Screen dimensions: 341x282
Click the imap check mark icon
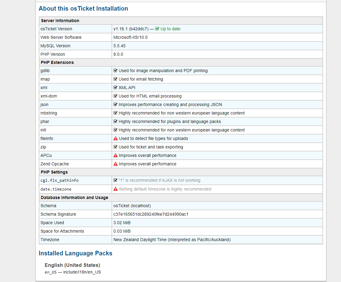coord(115,79)
